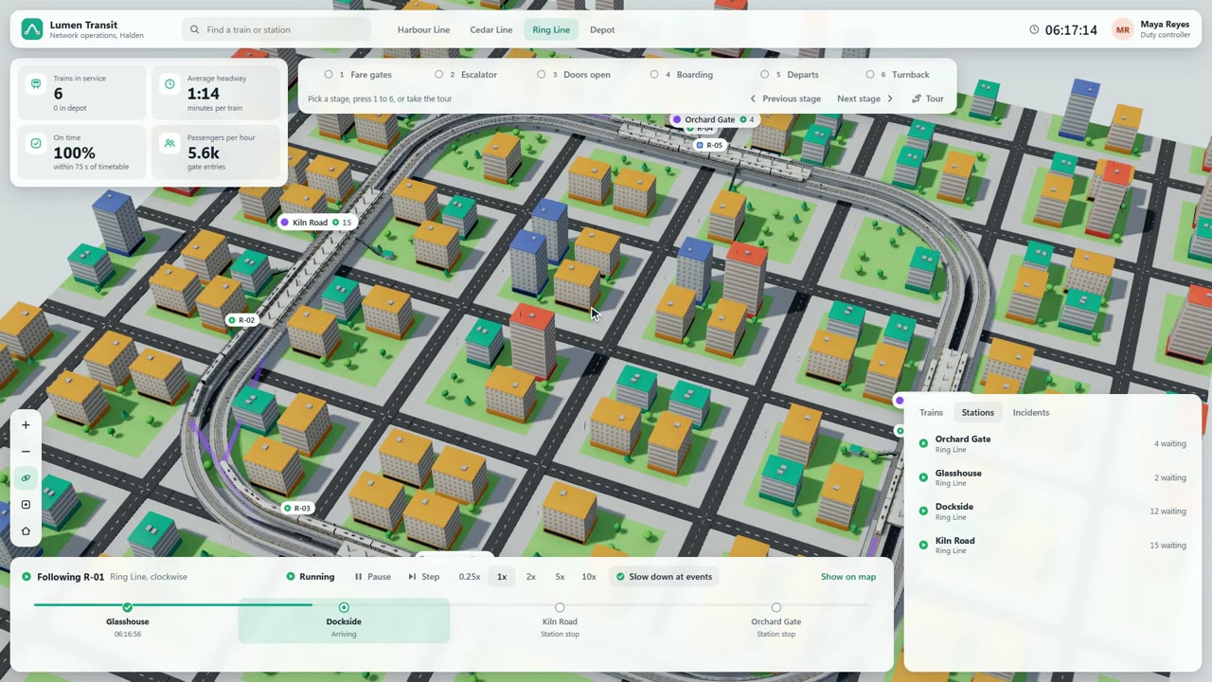Switch to the Trains panel tab

tap(931, 413)
